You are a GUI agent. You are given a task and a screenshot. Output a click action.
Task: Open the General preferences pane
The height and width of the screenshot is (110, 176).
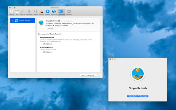pos(11,12)
